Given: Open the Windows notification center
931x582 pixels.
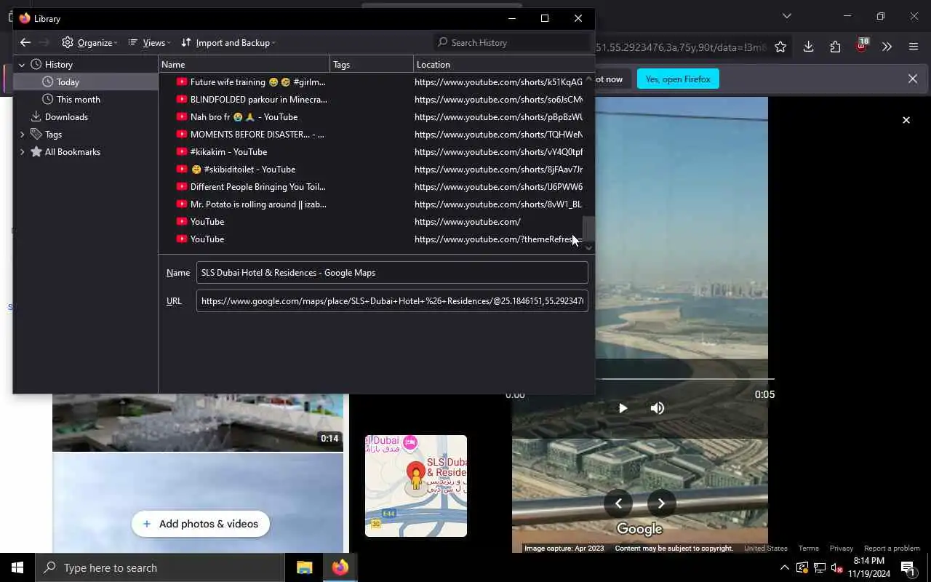Looking at the screenshot, I should coord(908,567).
